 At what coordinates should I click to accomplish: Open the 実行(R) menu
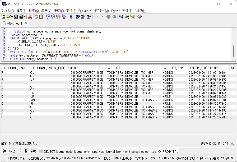click(71, 11)
